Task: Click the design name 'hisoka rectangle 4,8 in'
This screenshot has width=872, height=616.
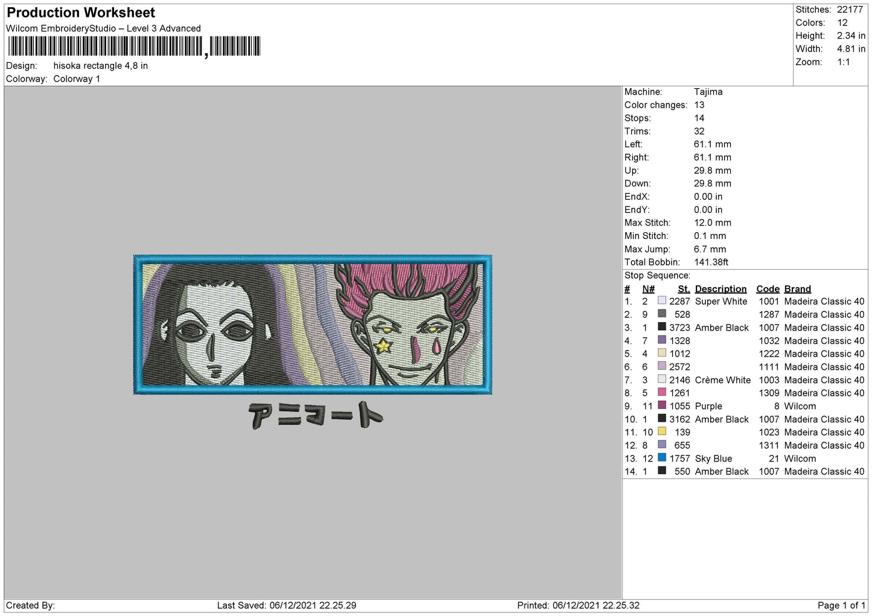Action: 101,66
